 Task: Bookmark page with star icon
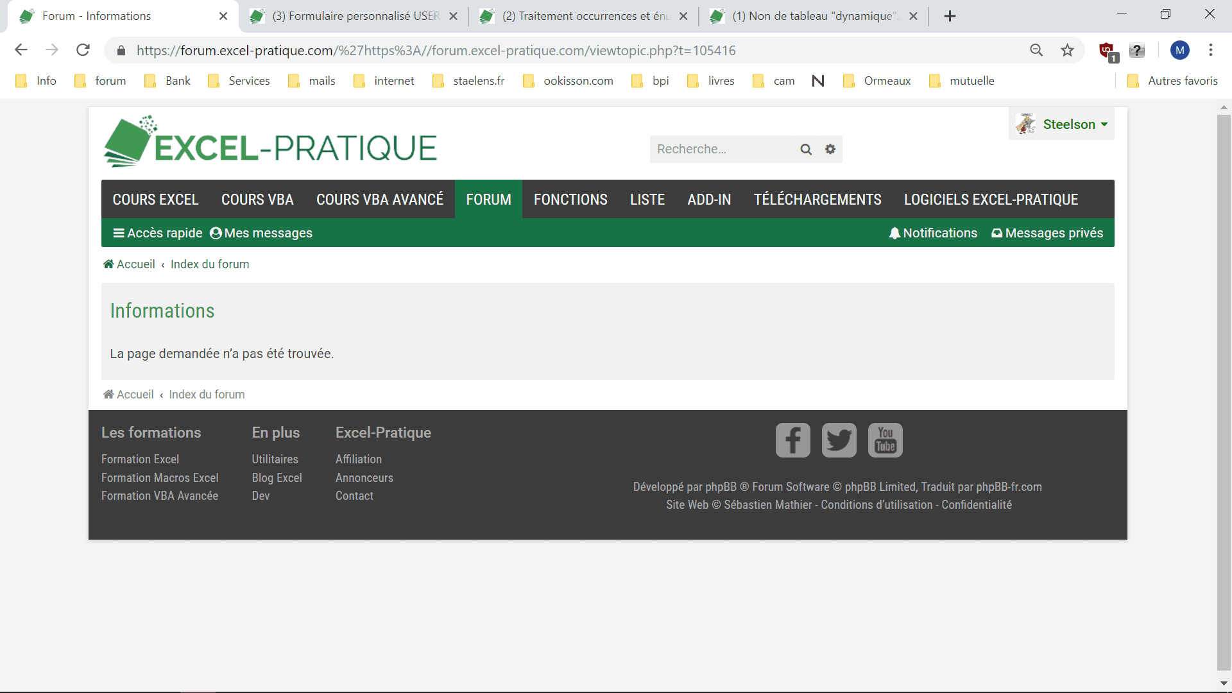1067,50
